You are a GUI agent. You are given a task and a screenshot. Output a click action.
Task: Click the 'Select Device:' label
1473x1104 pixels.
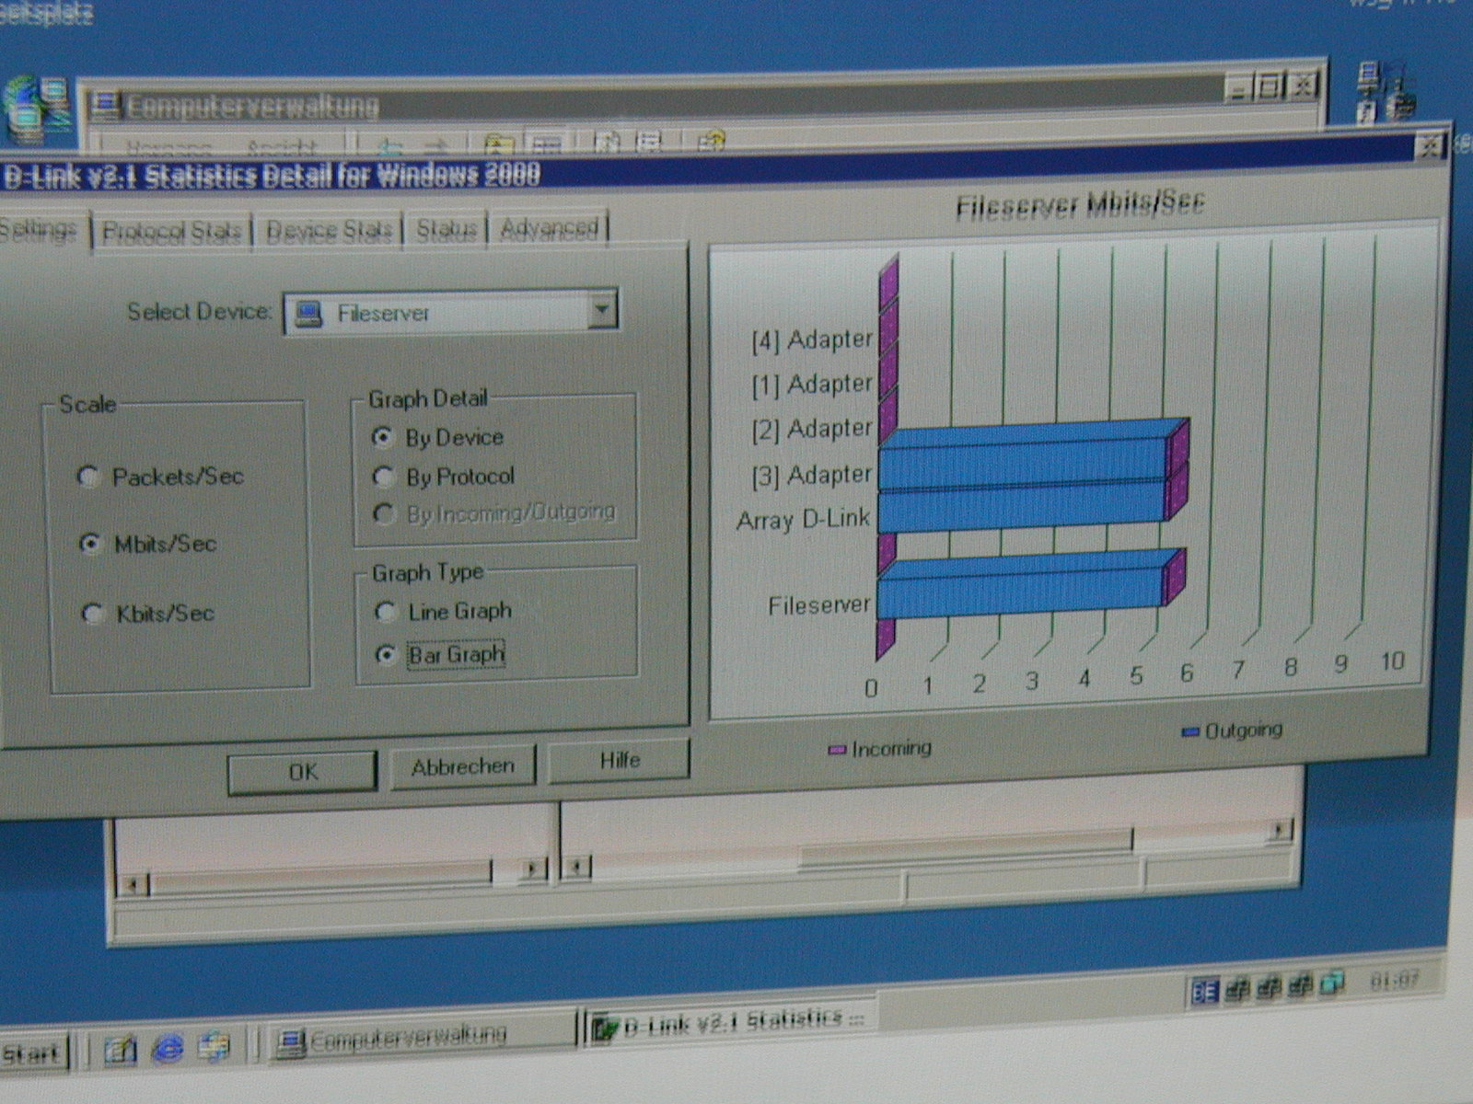coord(200,312)
